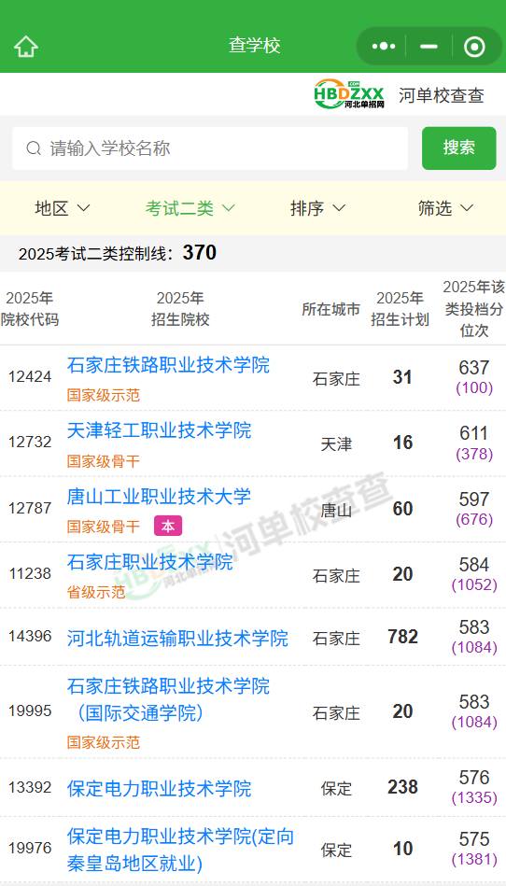The height and width of the screenshot is (886, 506).
Task: Click school code 13392
Action: pyautogui.click(x=29, y=787)
